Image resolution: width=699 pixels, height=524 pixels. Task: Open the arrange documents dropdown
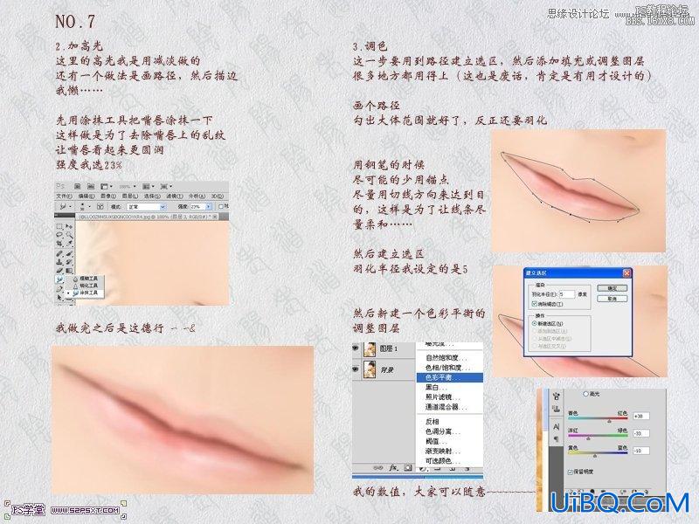tap(148, 186)
